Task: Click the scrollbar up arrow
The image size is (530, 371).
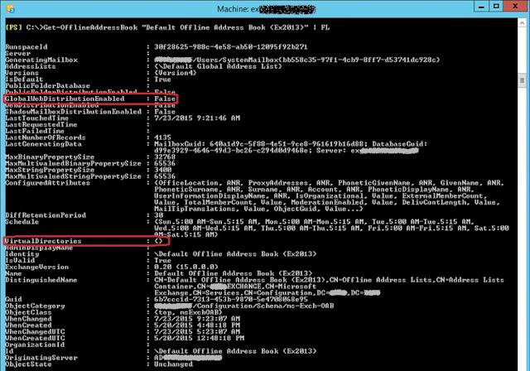Action: coord(522,23)
